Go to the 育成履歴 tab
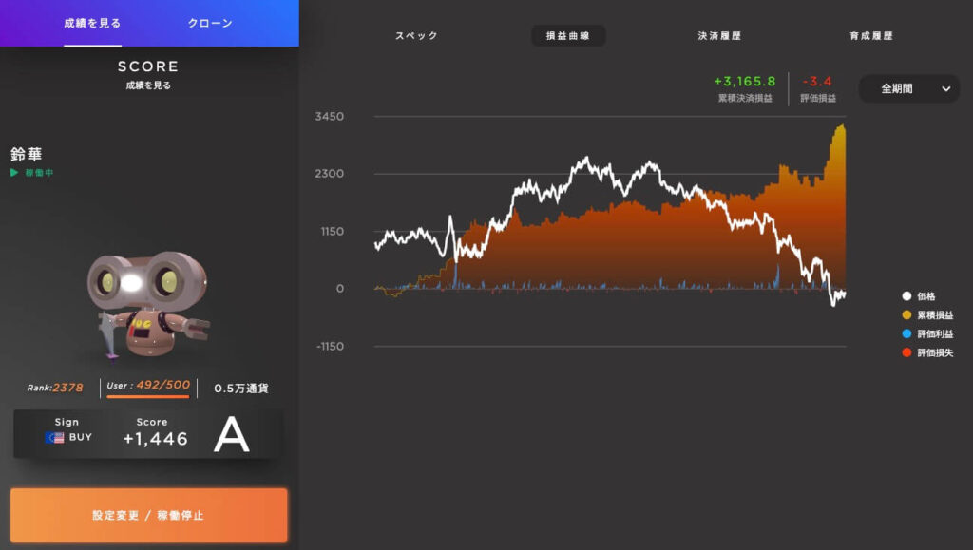The height and width of the screenshot is (550, 973). coord(871,36)
